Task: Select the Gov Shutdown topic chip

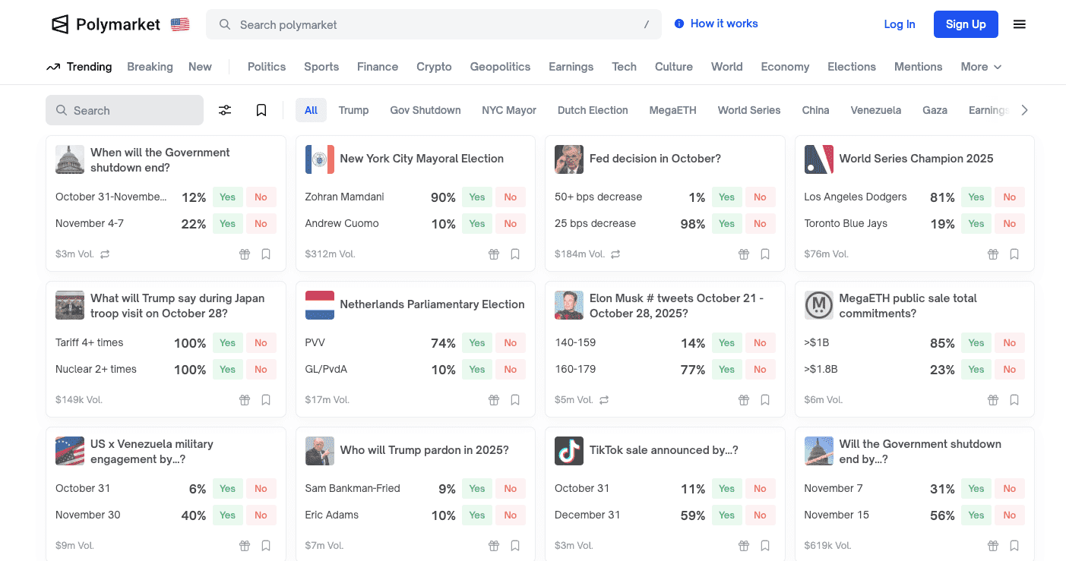Action: pyautogui.click(x=425, y=110)
